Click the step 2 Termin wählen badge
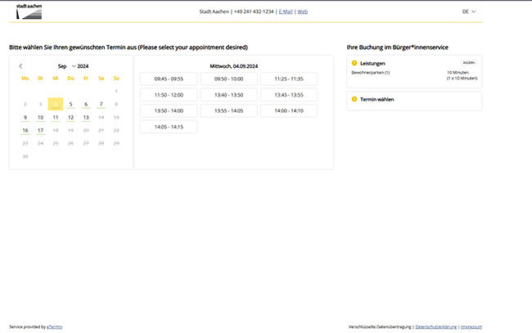This screenshot has width=532, height=333. (354, 99)
